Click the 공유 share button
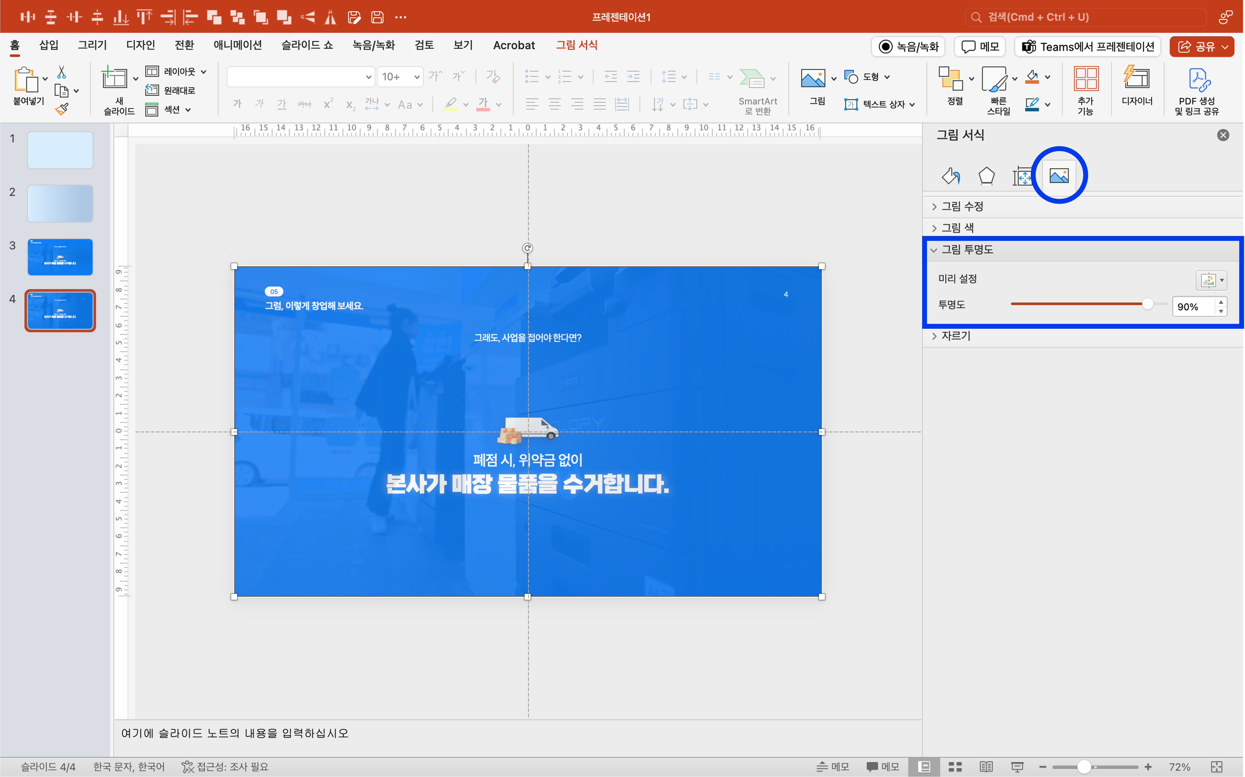 [1202, 47]
